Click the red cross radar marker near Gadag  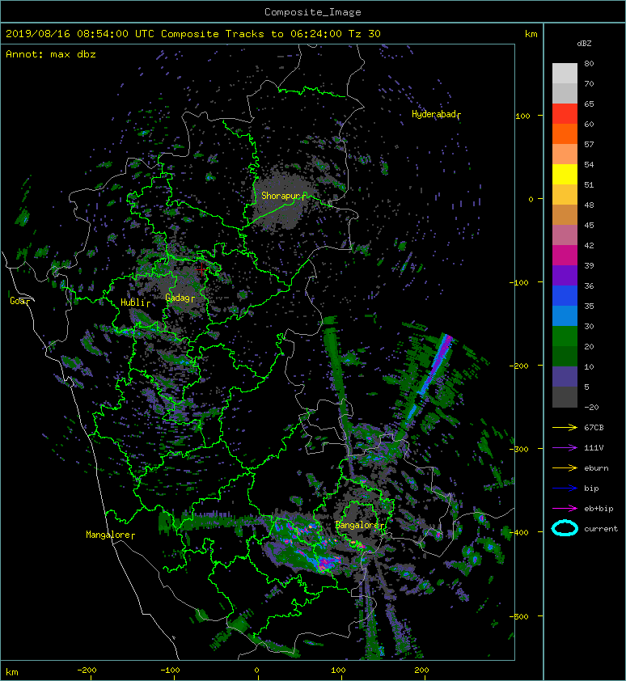tap(201, 269)
